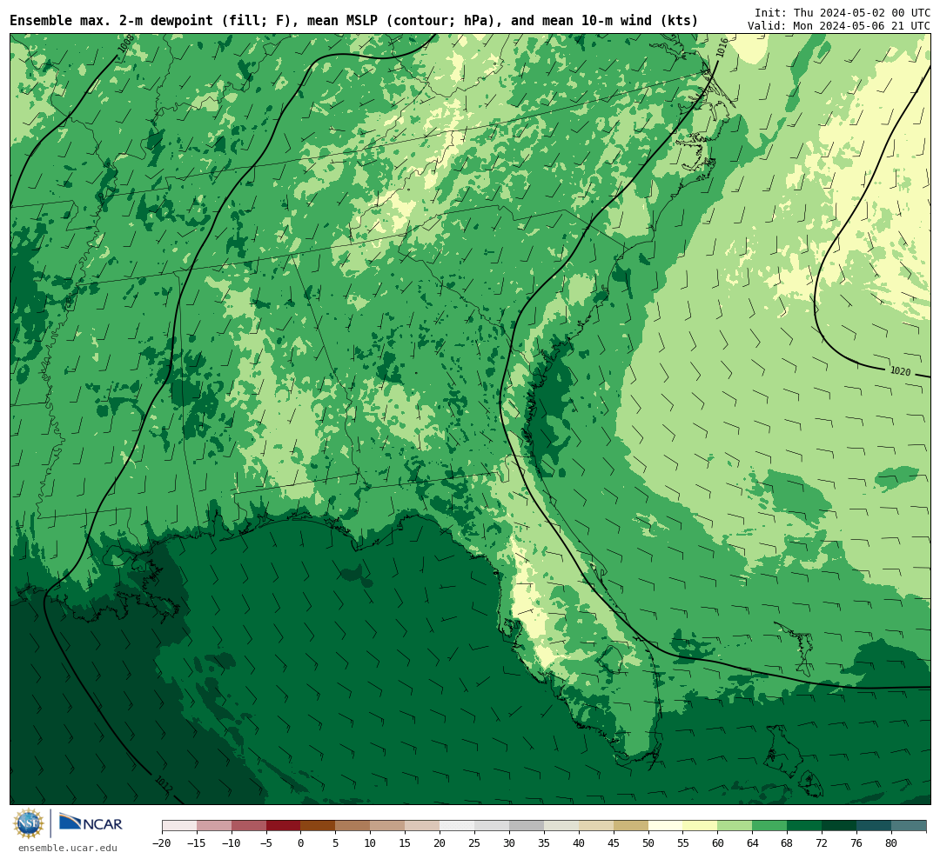This screenshot has height=859, width=940.
Task: Click the NSF logo emblem
Action: pyautogui.click(x=29, y=823)
